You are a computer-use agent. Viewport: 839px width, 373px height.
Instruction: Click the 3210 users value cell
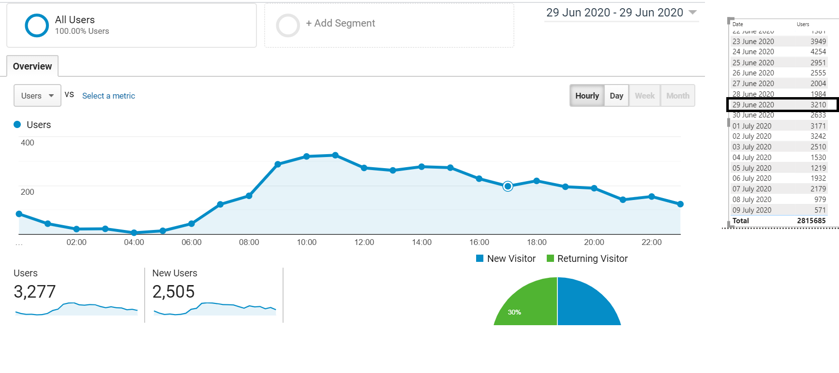tap(818, 105)
